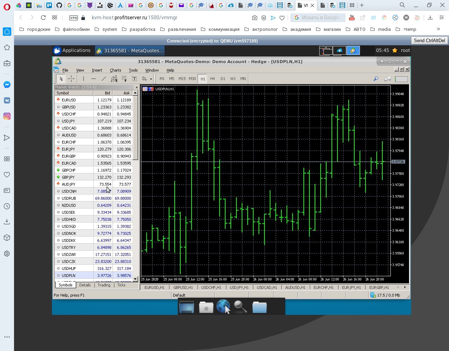Select USDPLN row in Market Watch

[x=94, y=276]
